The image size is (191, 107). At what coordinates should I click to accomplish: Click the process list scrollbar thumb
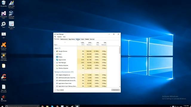pyautogui.click(x=120, y=51)
